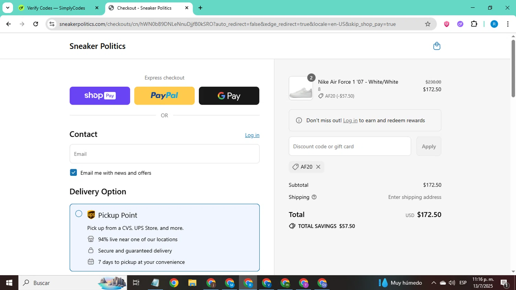Remove the AF20 discount code
Viewport: 516px width, 290px height.
point(318,167)
